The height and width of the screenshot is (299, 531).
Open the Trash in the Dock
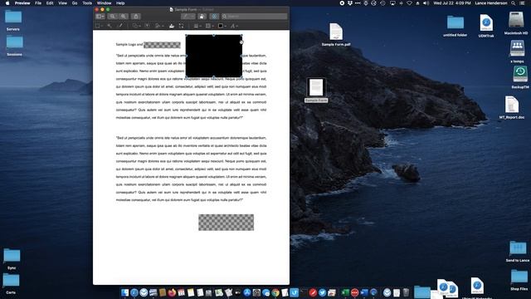(406, 292)
